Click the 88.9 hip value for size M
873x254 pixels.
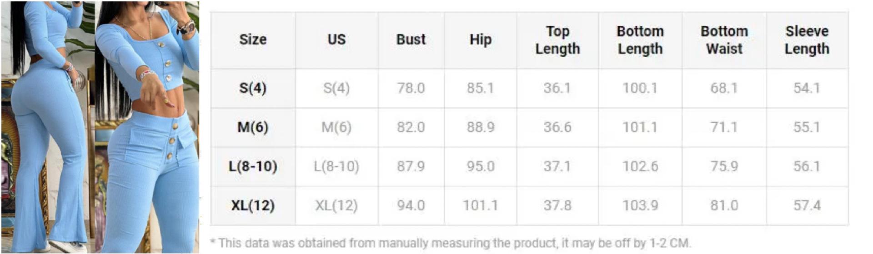[x=480, y=127]
